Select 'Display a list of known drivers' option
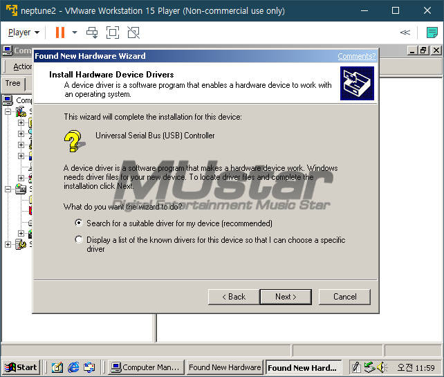The height and width of the screenshot is (377, 444). tap(79, 239)
